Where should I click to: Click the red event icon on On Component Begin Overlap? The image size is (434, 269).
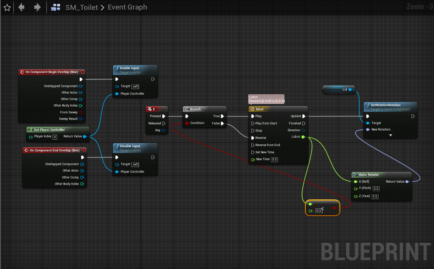[x=22, y=72]
